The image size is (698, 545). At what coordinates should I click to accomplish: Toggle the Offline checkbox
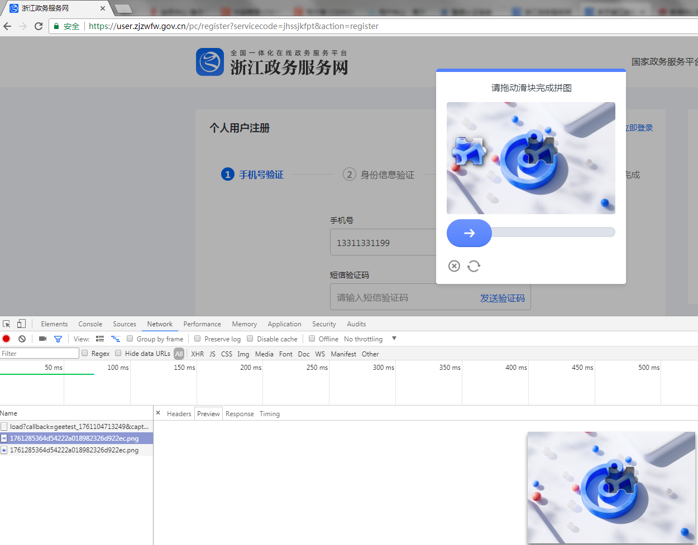[x=312, y=339]
